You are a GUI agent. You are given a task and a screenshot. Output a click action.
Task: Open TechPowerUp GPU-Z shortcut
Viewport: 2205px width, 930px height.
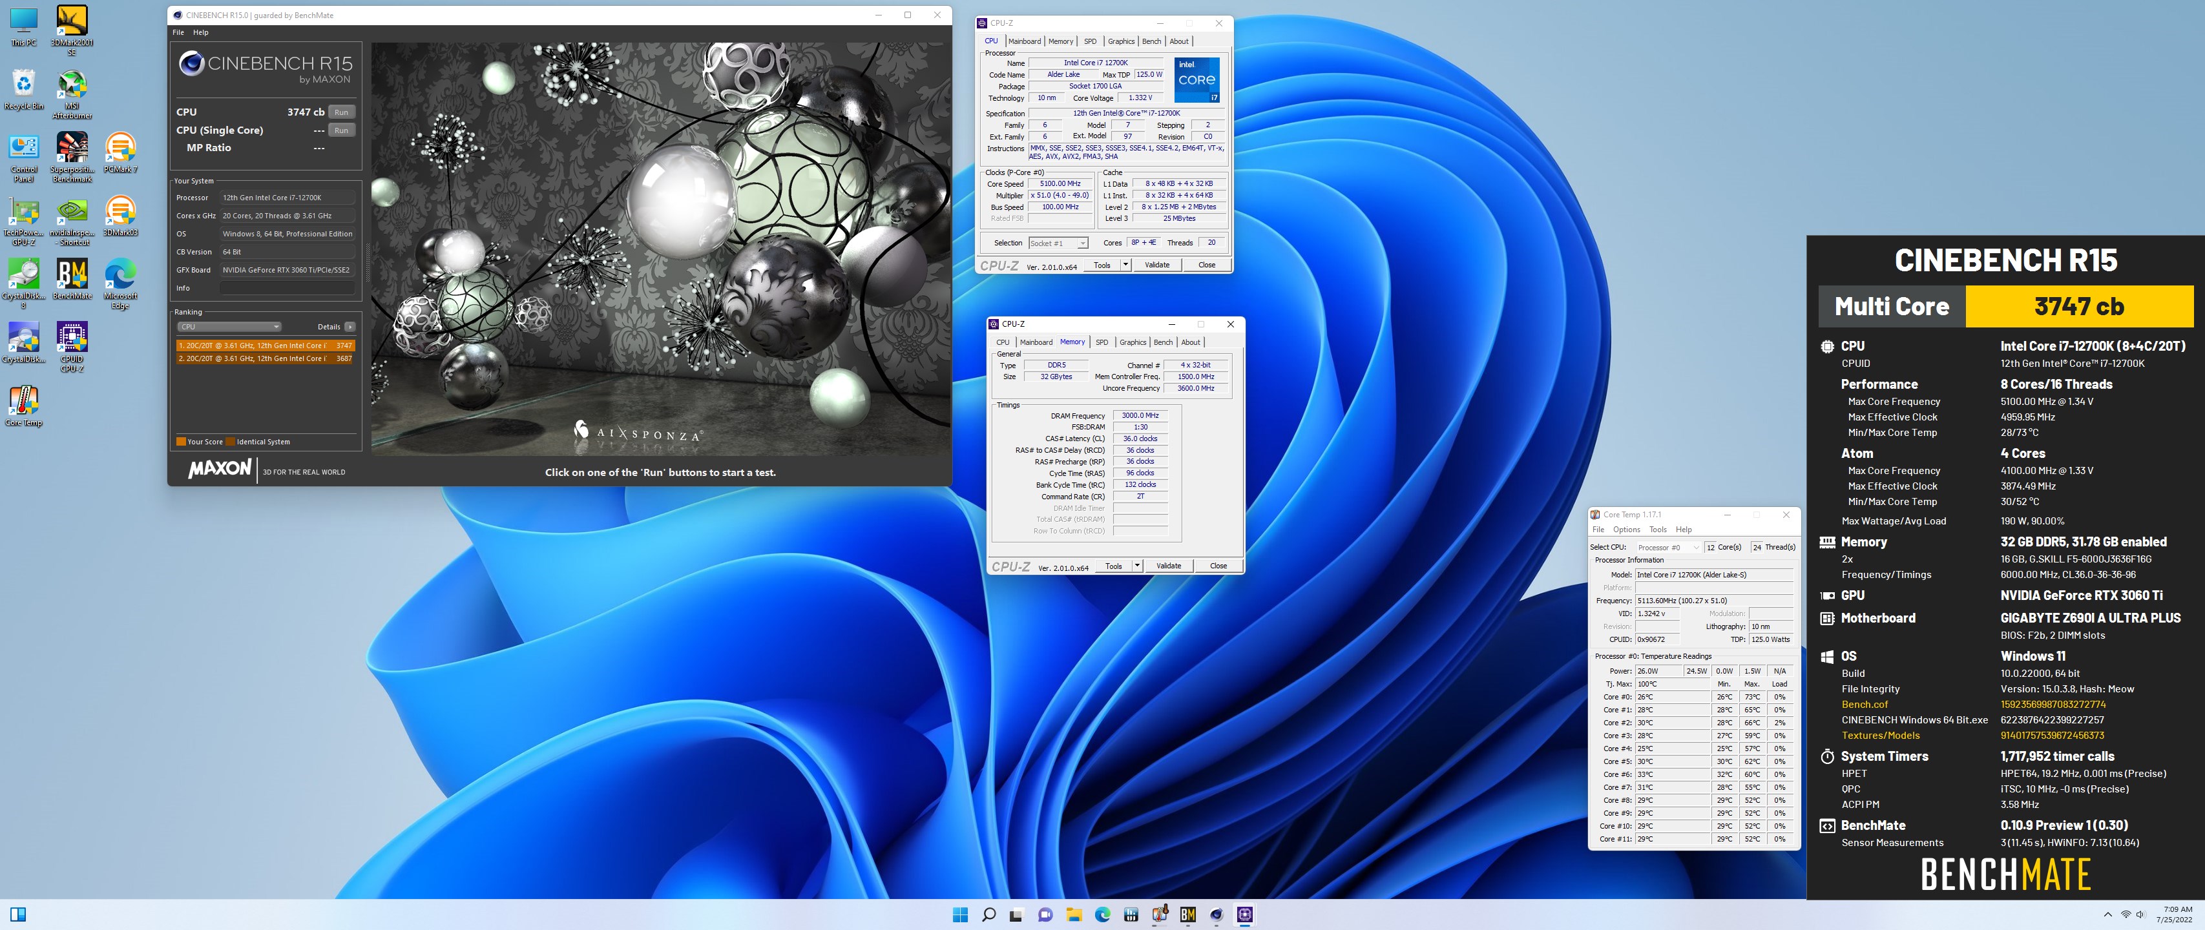coord(24,222)
